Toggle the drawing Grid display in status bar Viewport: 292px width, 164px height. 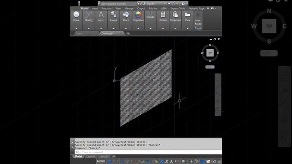click(x=109, y=161)
